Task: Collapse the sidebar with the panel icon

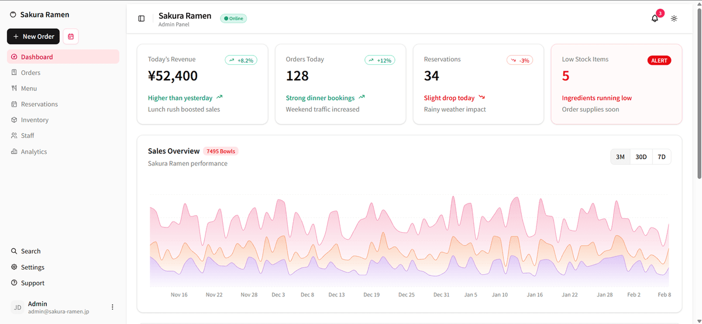Action: pos(142,19)
